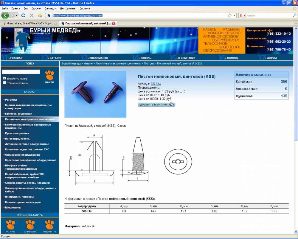
Task: Open ДИЛЕРЫ in site navigation
Action: pos(146,58)
